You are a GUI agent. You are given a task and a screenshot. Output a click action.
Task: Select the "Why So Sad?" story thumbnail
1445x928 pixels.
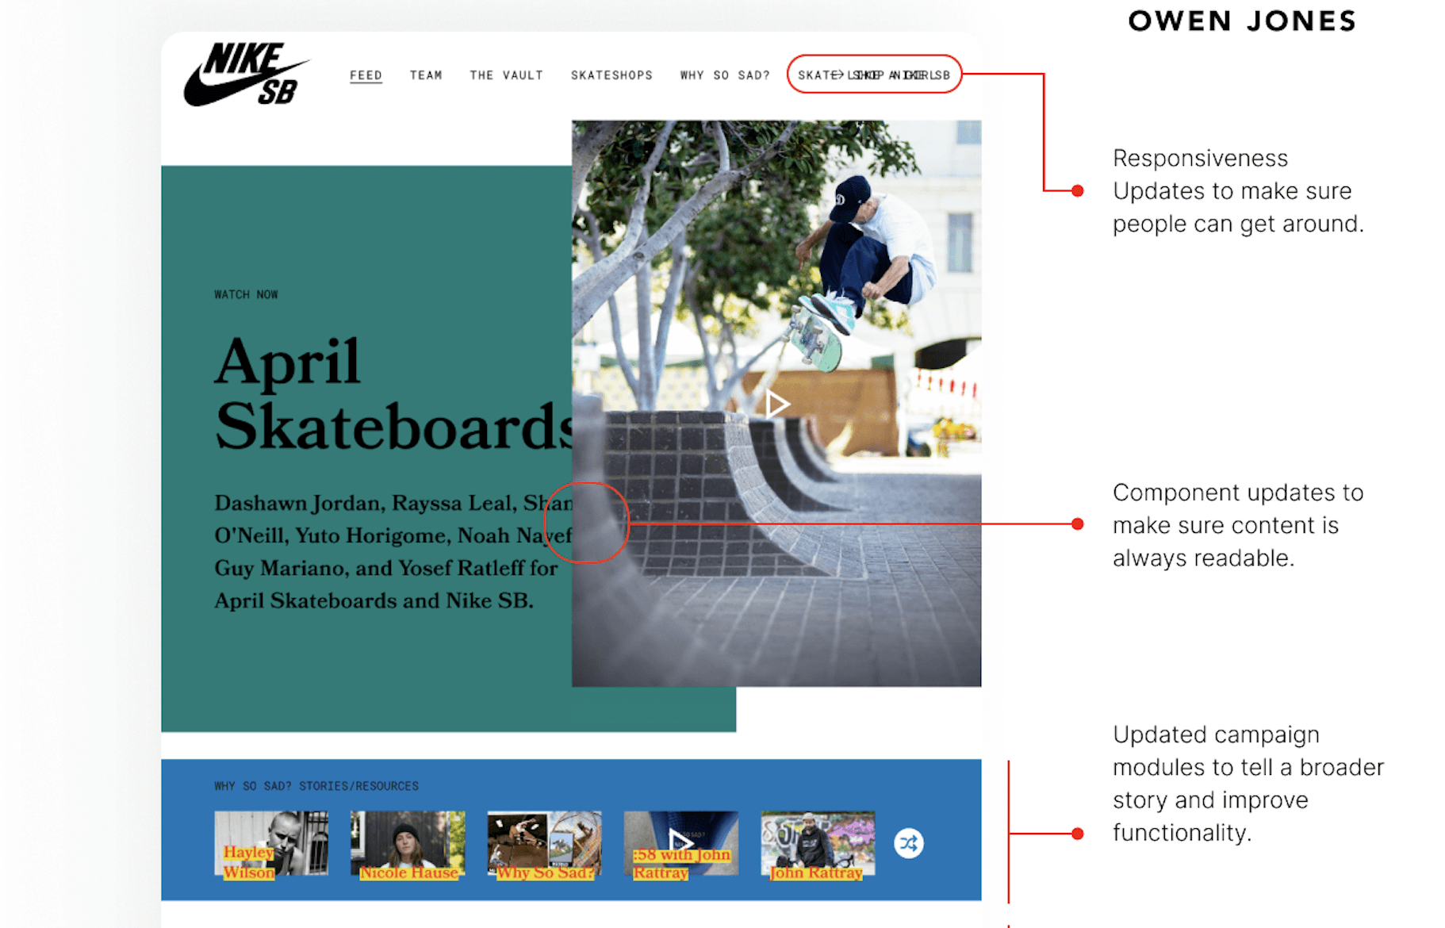[544, 843]
